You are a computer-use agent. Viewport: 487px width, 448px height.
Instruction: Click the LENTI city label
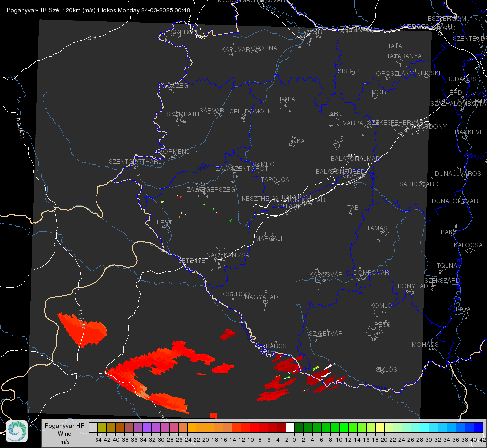165,223
